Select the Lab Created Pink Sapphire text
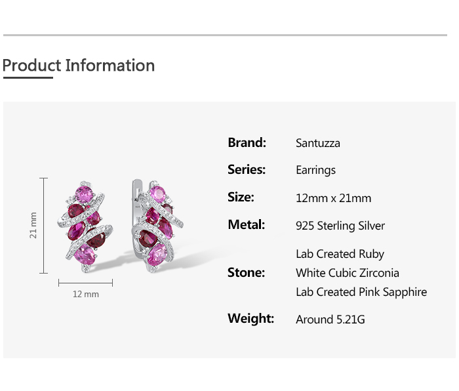 361,292
